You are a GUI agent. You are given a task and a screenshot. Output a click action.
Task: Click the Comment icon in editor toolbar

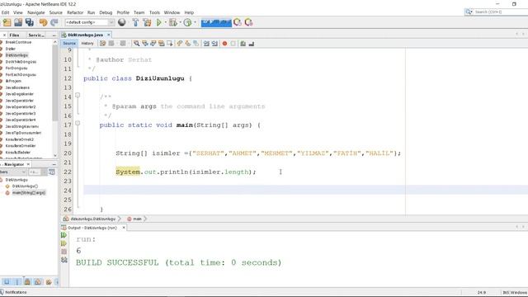[243, 44]
